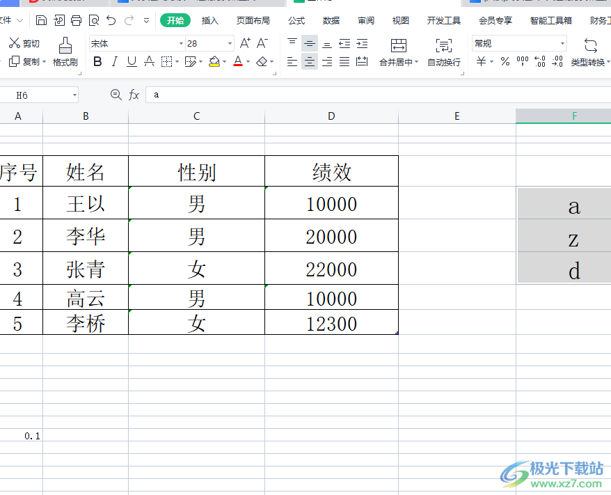The image size is (611, 495).
Task: Click the zoom magnifier beside fx
Action: coord(116,95)
